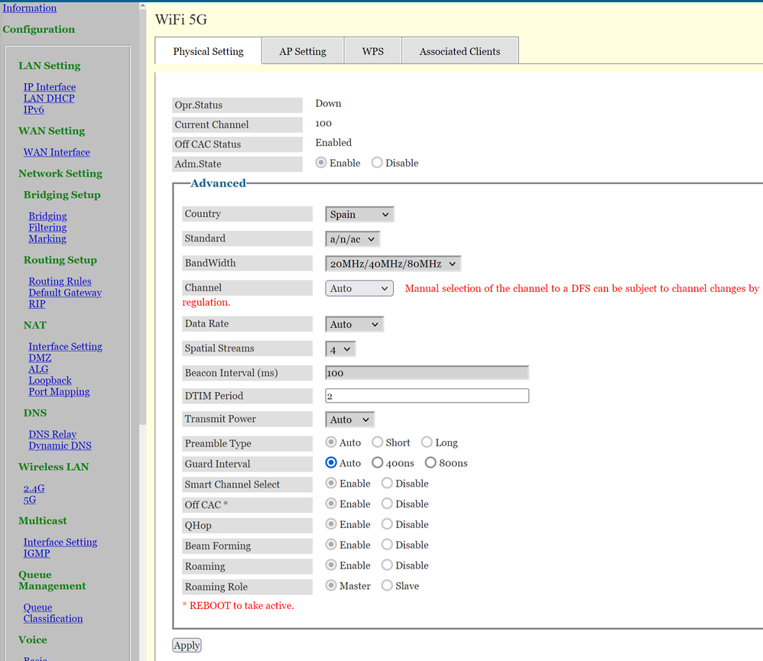Open the BandWidth selection dropdown
This screenshot has height=661, width=763.
click(x=393, y=264)
